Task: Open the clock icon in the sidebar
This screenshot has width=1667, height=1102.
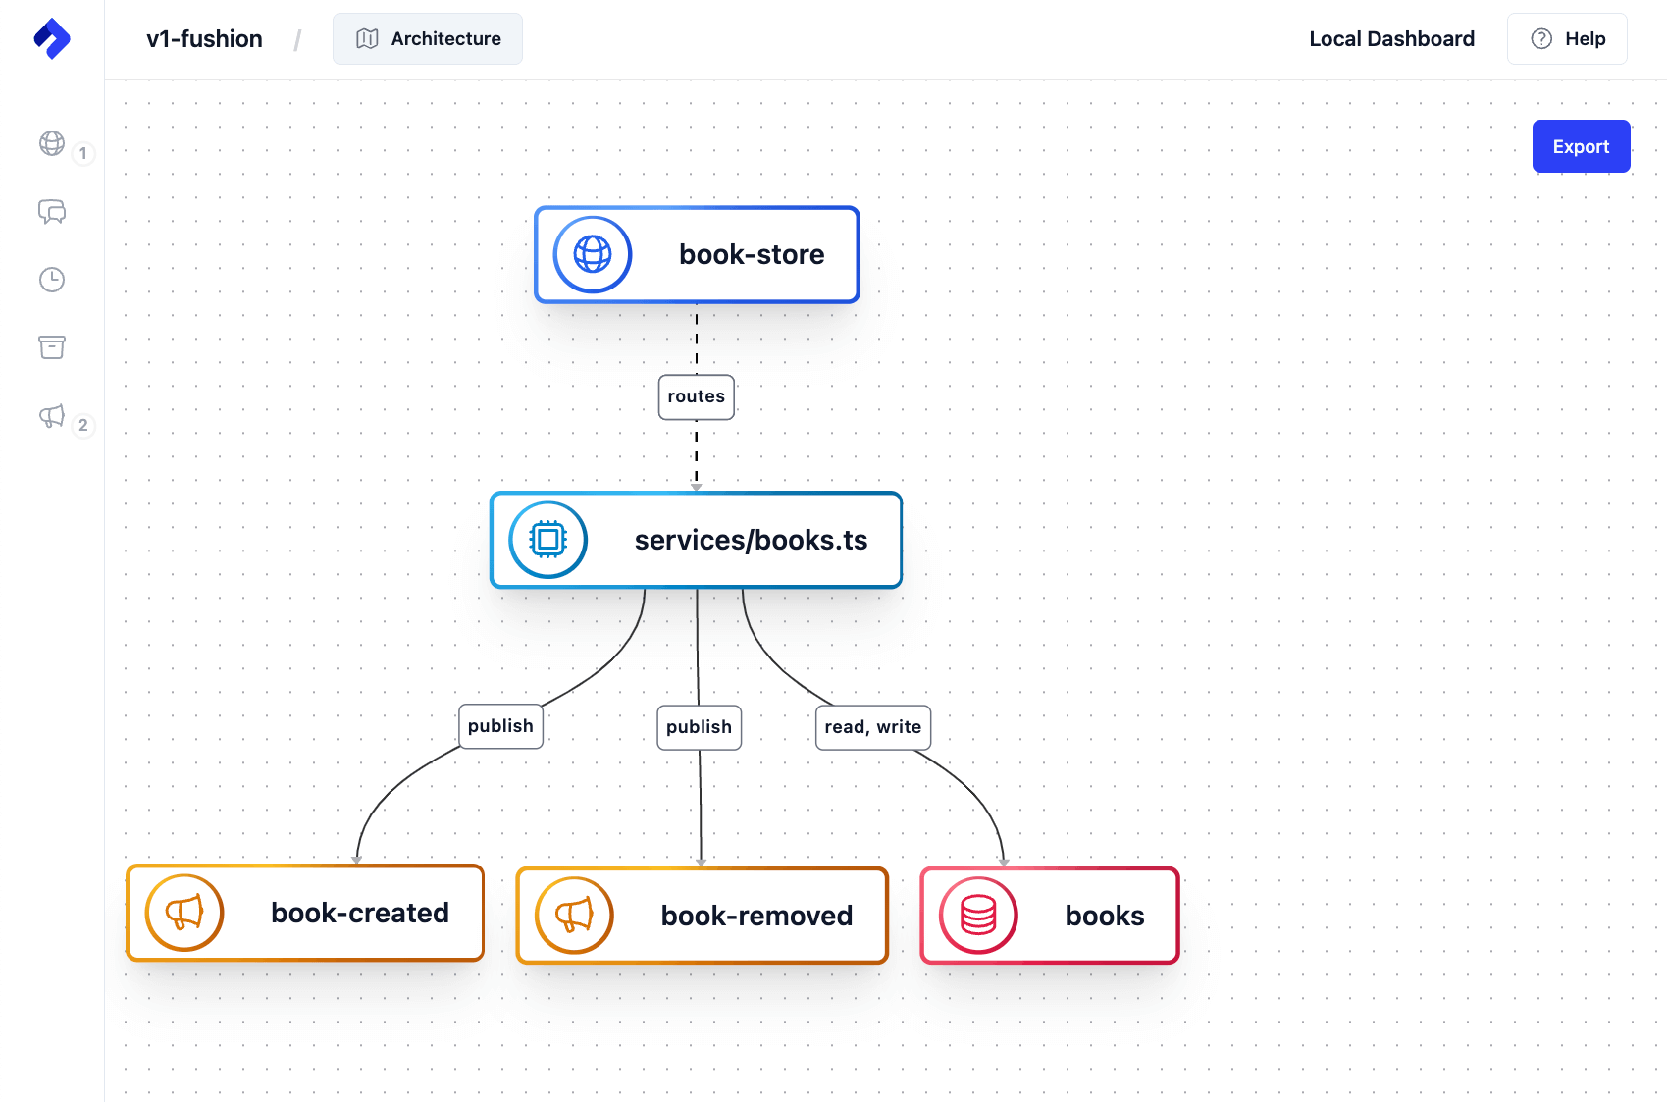Action: [x=52, y=280]
